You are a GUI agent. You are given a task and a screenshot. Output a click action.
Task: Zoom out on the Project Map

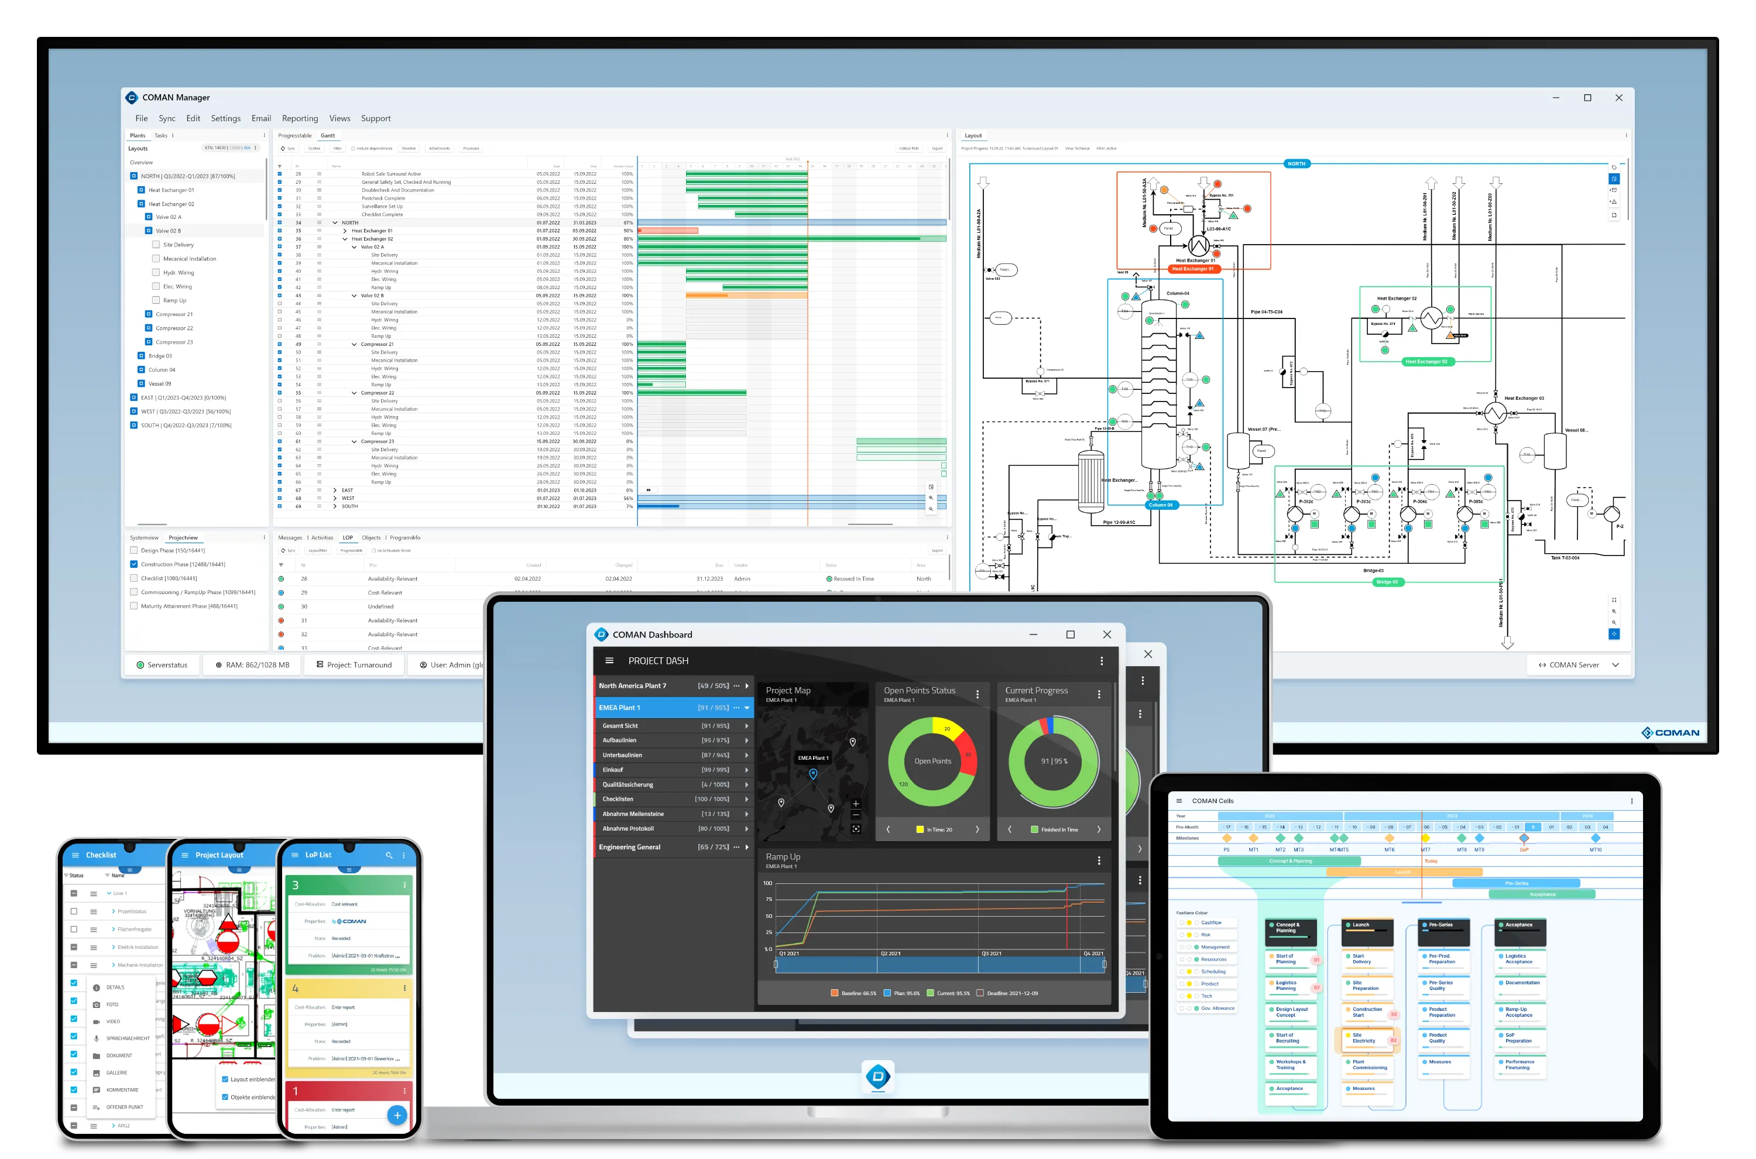[856, 815]
